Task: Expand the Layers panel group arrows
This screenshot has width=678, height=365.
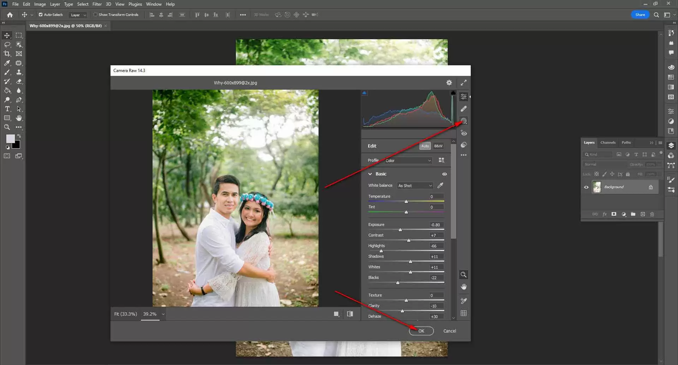Action: [652, 143]
